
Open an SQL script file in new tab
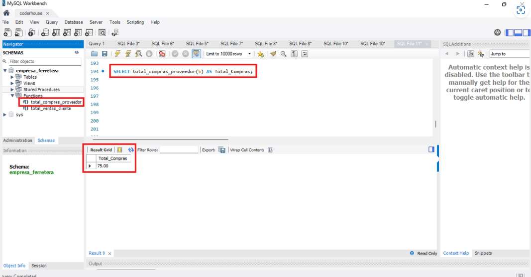[18, 32]
